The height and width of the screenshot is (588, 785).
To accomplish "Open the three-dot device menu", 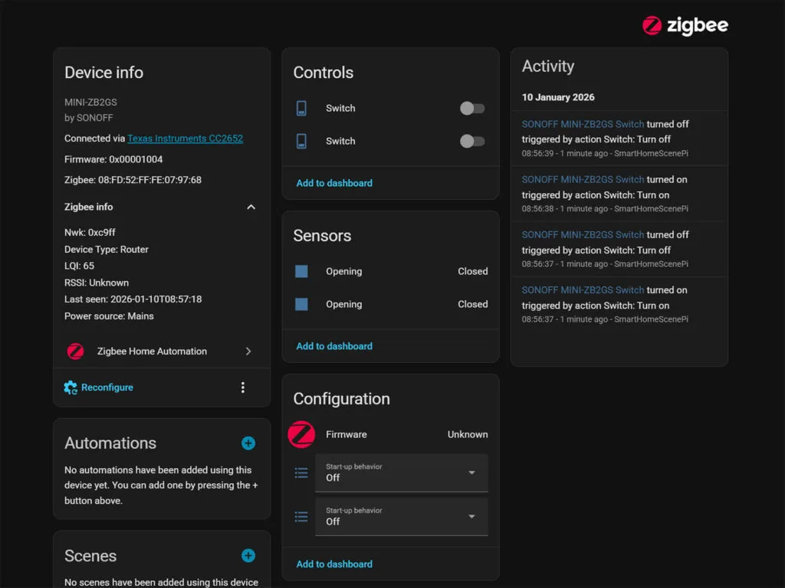I will (x=243, y=387).
